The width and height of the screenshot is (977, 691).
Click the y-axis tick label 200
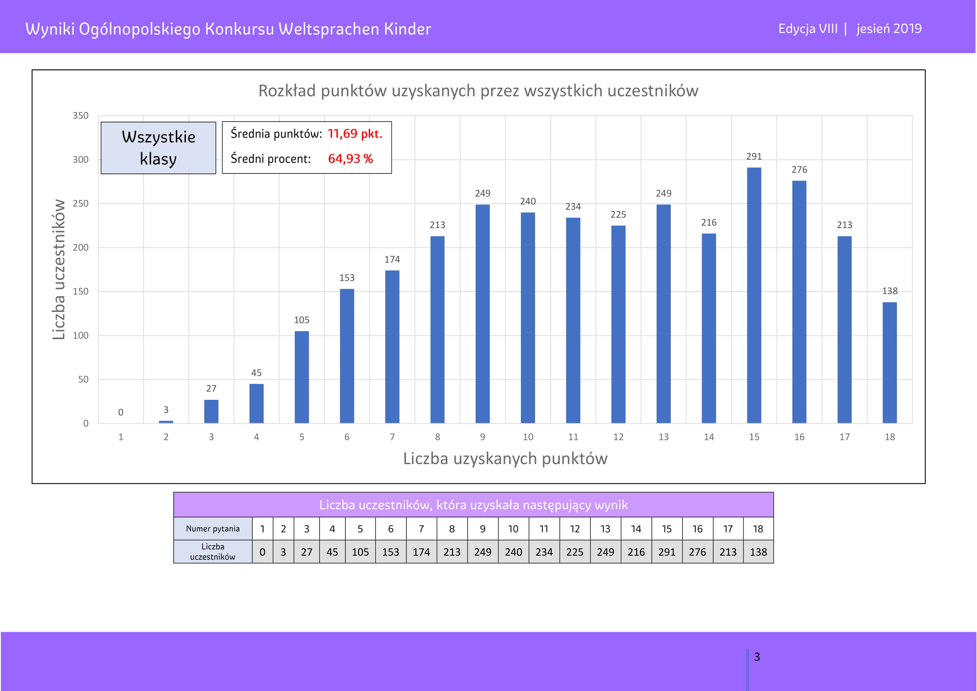click(81, 248)
